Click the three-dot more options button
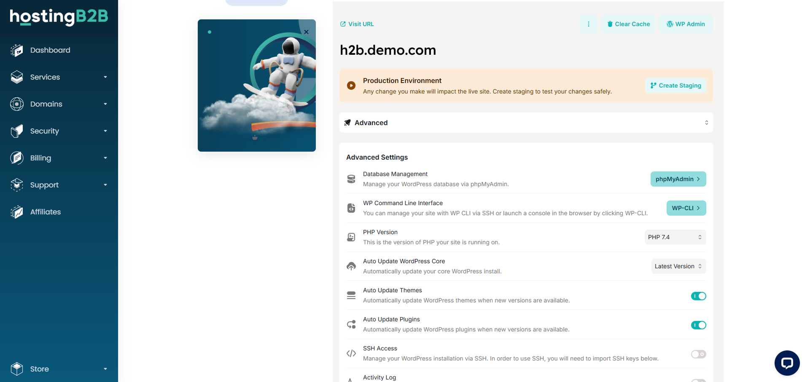Viewport: 802px width, 382px height. pos(589,24)
